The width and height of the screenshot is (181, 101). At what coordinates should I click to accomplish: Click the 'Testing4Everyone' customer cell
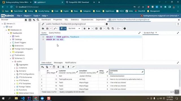click(68, 79)
